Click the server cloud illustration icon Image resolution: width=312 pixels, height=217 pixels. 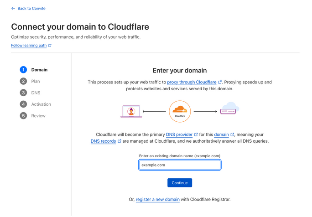[229, 109]
